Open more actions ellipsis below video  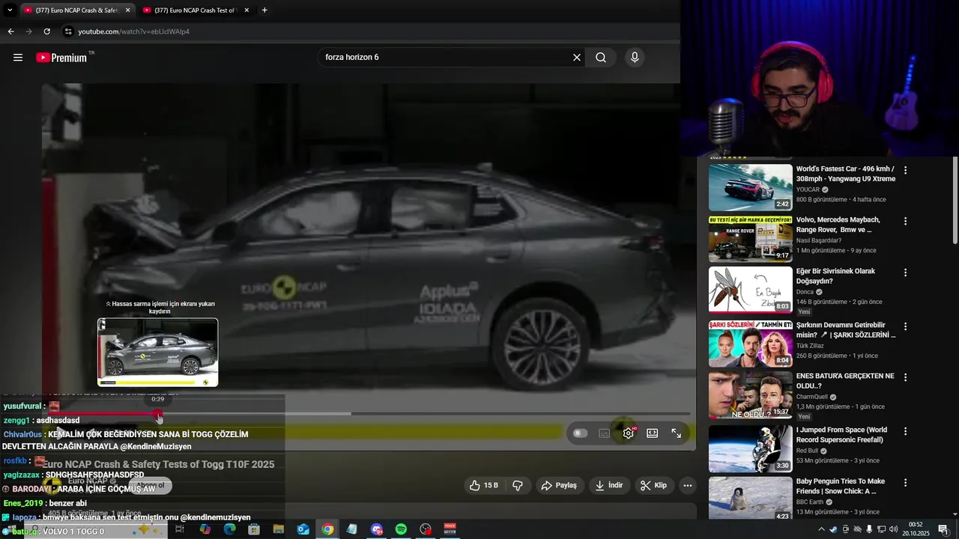click(x=688, y=485)
